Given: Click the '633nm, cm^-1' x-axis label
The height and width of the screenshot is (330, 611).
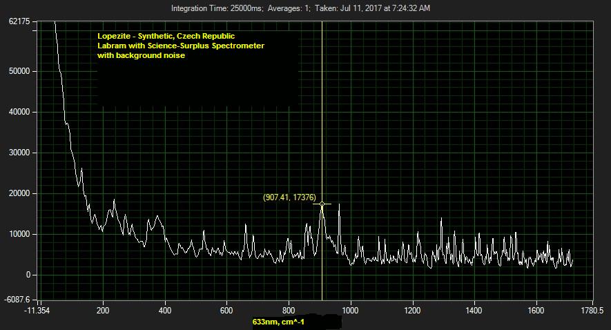Looking at the screenshot, I should pos(278,322).
